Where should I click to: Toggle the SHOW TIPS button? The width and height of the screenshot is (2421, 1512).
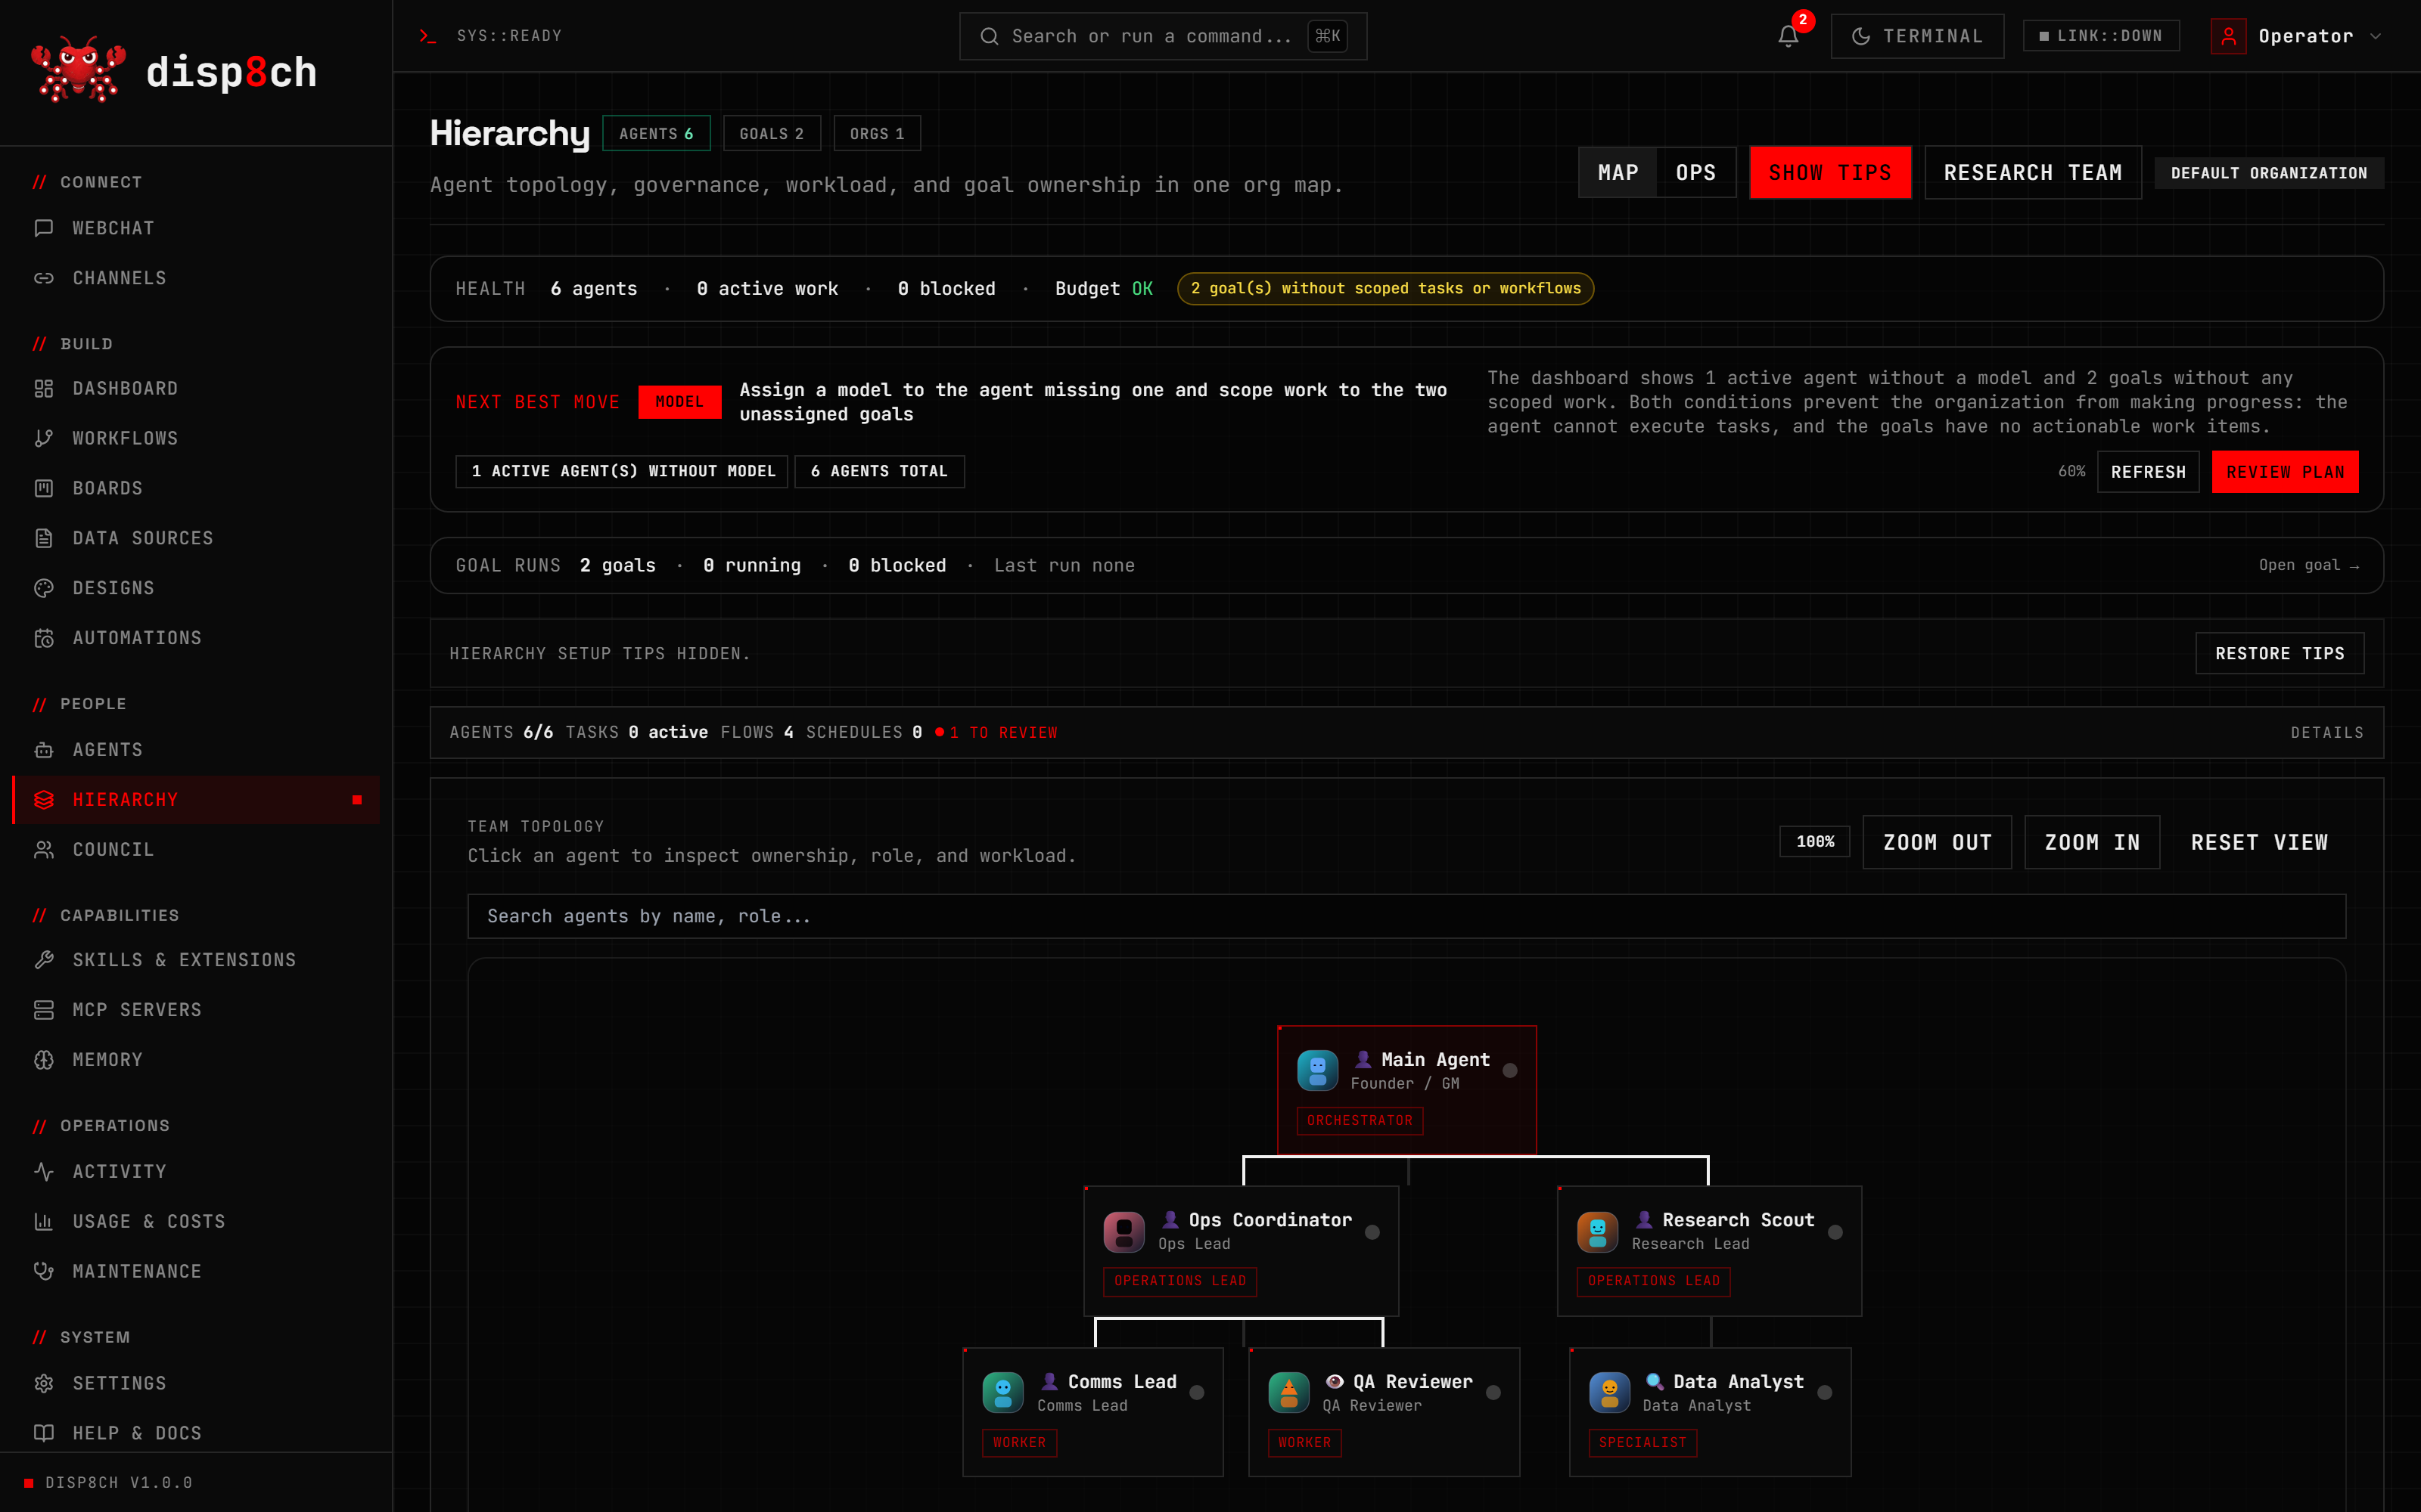(1830, 172)
